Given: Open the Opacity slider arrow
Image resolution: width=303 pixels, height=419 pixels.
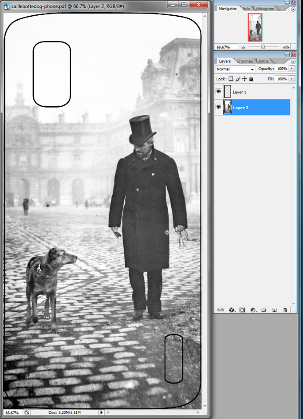Looking at the screenshot, I should (292, 69).
